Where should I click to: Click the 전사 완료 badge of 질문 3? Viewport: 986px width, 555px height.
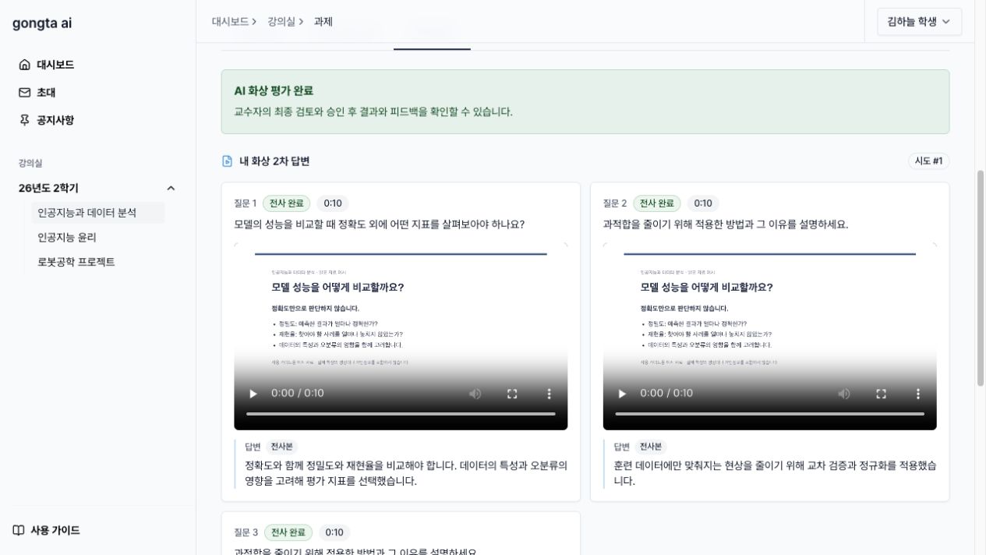pos(288,532)
